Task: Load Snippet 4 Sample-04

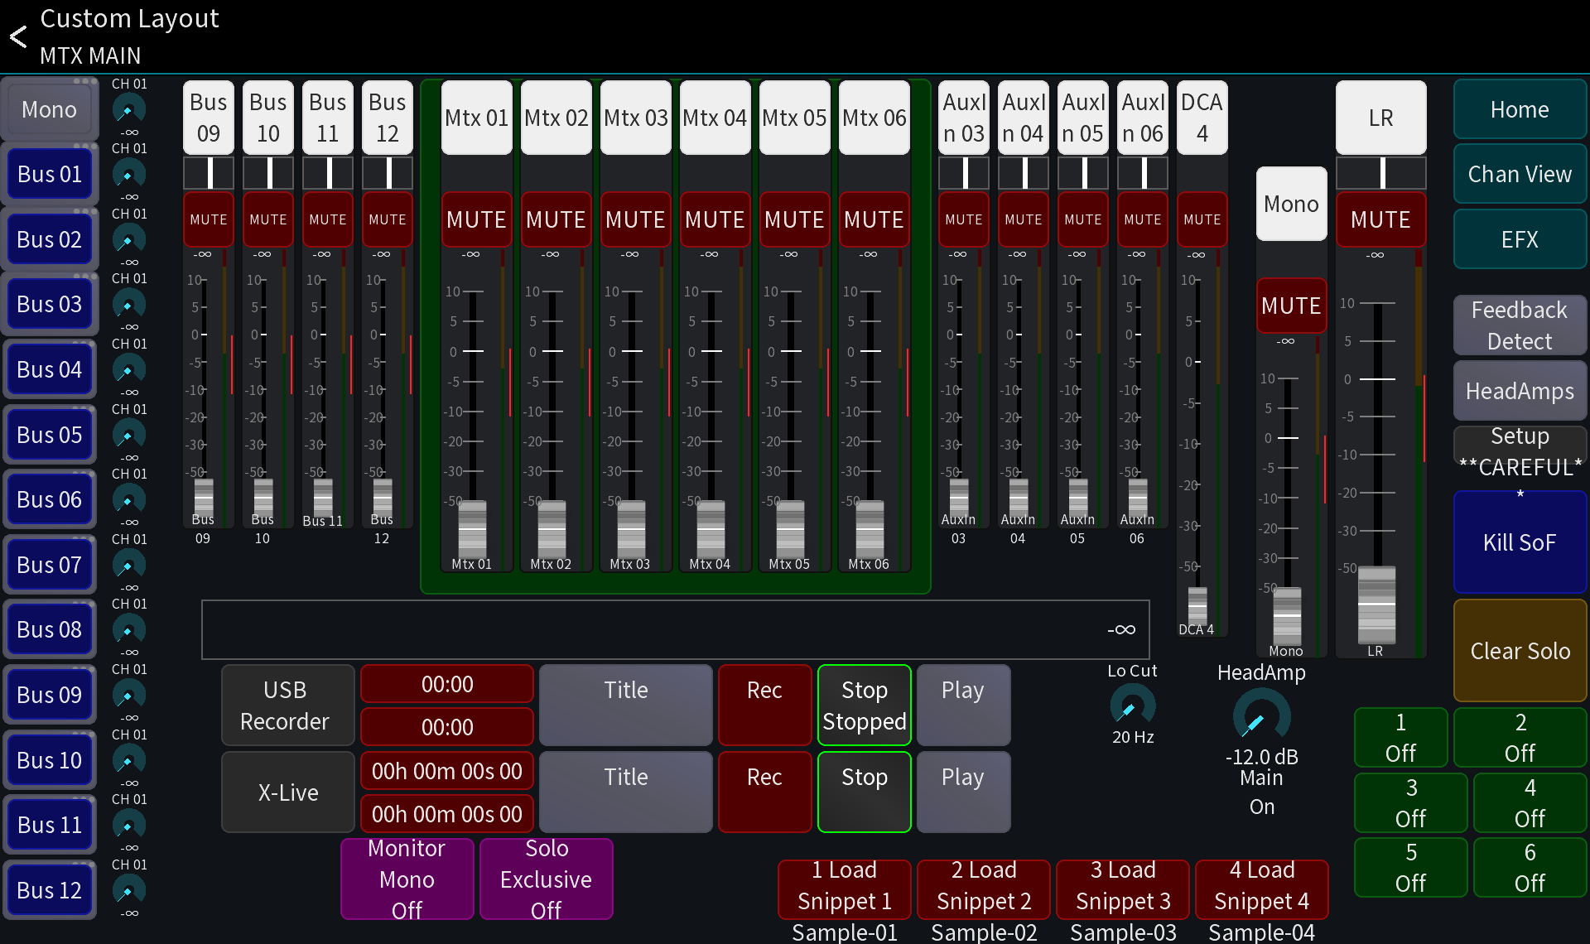Action: click(x=1262, y=889)
